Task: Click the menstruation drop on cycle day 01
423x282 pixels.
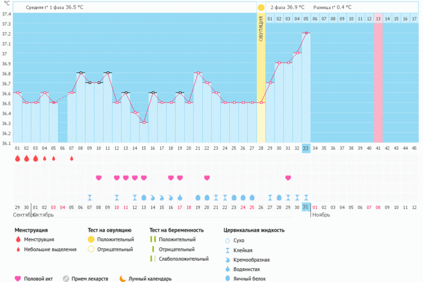Action: click(x=18, y=159)
